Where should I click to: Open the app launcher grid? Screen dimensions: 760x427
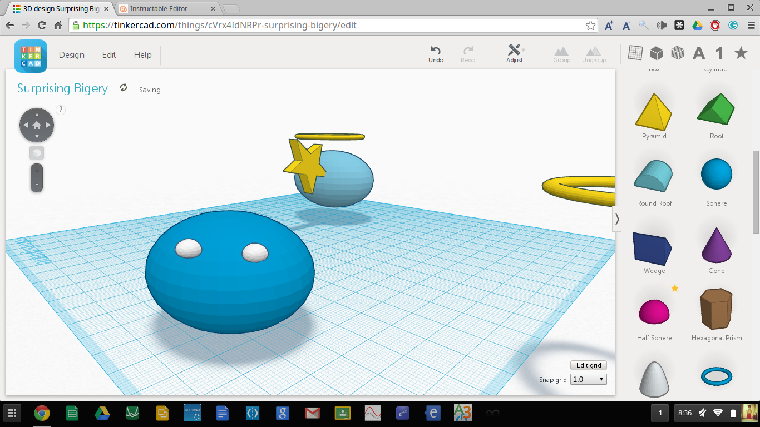tap(12, 413)
